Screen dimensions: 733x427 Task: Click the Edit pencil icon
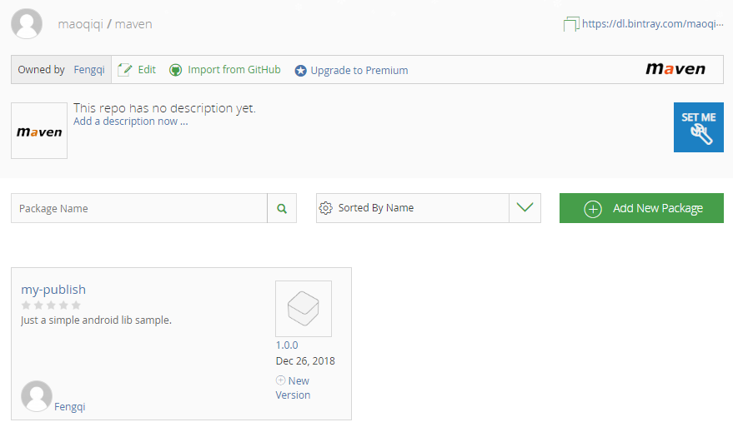[125, 70]
